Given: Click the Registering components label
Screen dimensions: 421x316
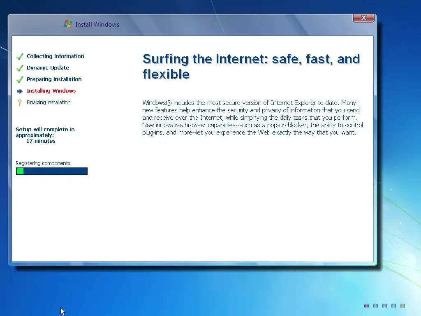Looking at the screenshot, I should point(43,163).
